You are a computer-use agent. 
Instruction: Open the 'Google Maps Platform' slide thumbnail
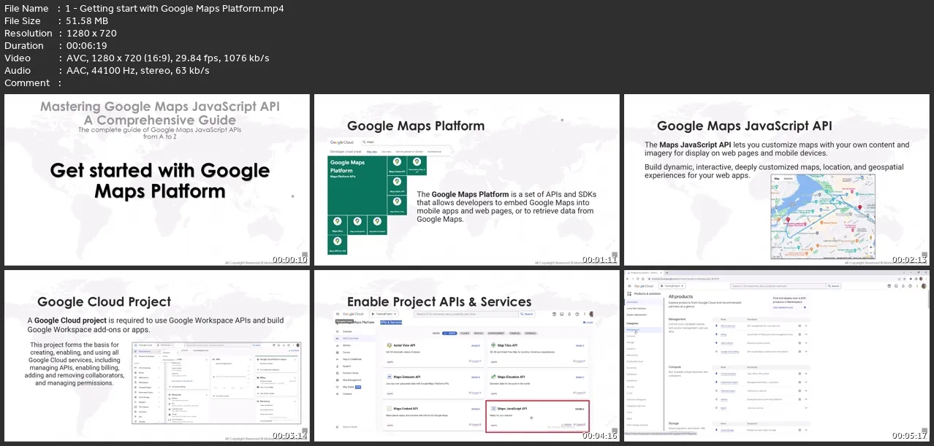(x=467, y=180)
